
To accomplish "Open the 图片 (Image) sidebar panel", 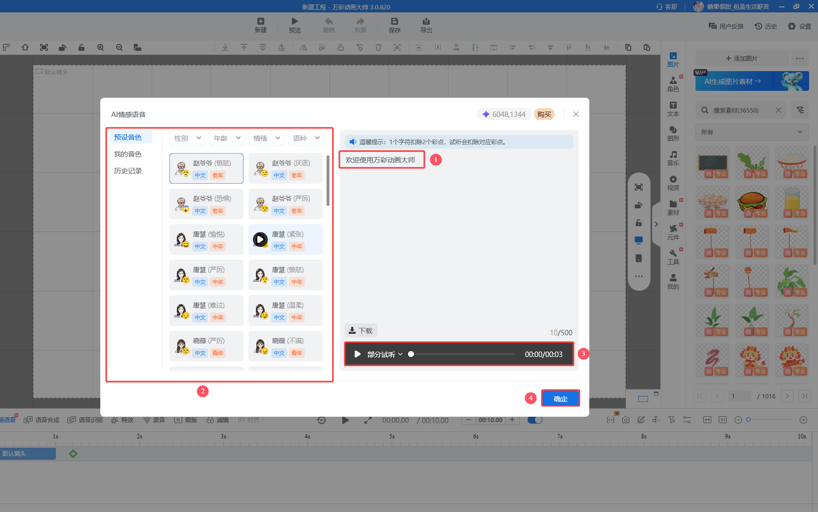I will [673, 60].
